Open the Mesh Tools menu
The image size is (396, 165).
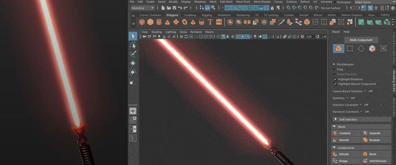click(243, 2)
